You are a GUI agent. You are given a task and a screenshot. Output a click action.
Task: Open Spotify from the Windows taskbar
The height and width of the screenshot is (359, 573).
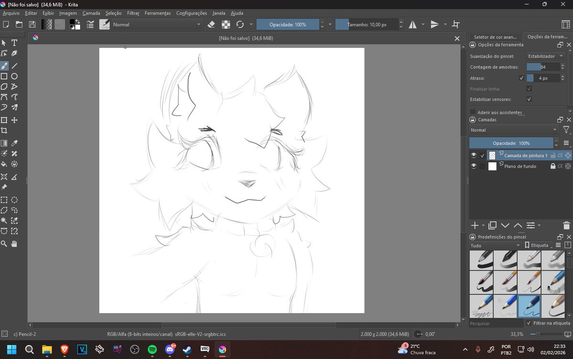point(152,349)
